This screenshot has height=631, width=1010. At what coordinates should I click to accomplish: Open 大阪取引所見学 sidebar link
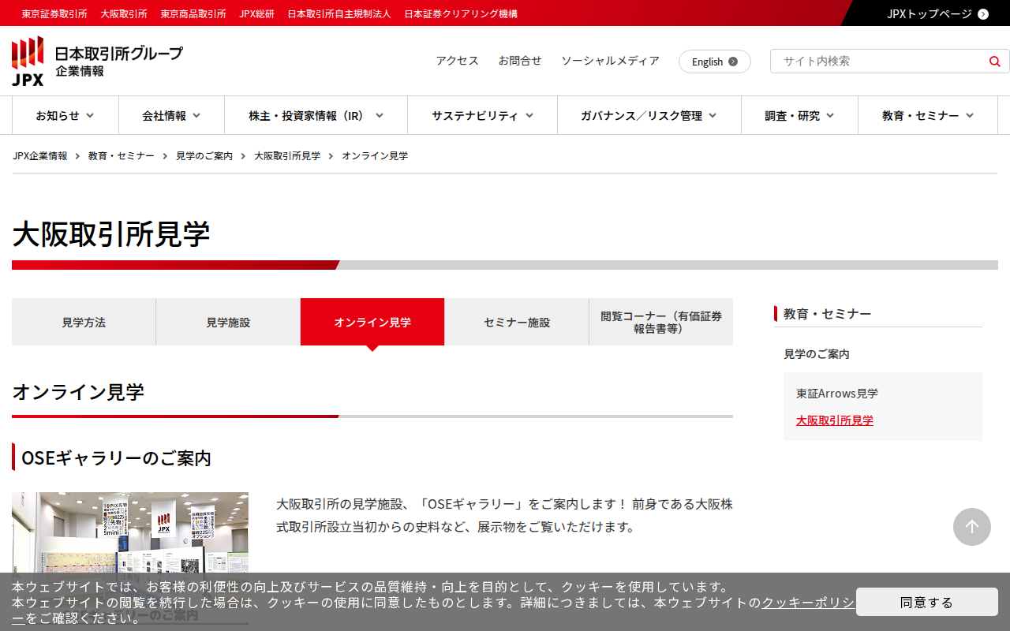click(835, 420)
